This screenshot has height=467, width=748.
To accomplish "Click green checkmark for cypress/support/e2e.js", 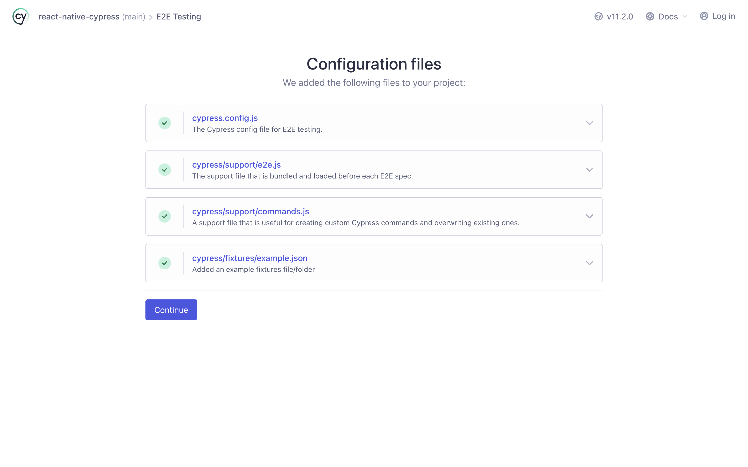I will point(164,170).
